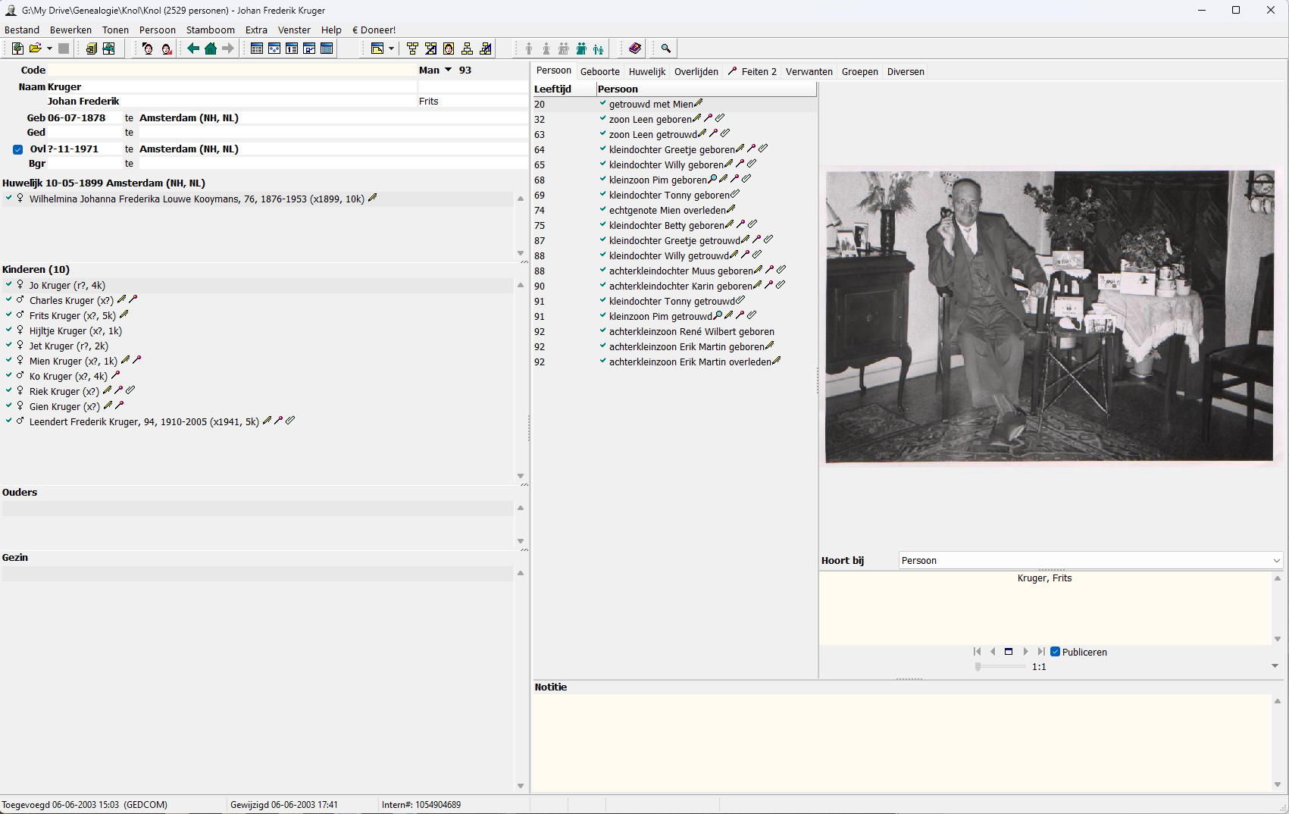The height and width of the screenshot is (814, 1289).
Task: Toggle the Publiceren checkbox
Action: (1055, 652)
